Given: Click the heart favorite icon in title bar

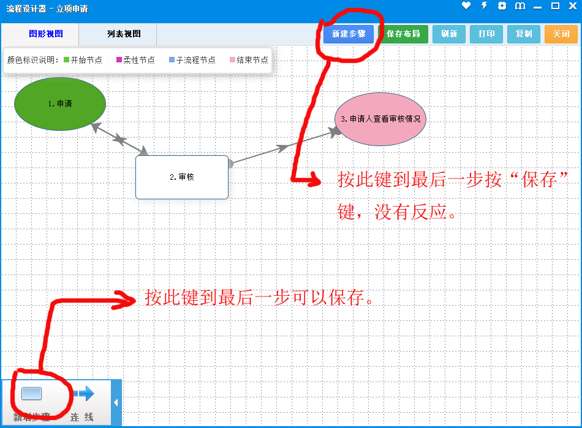Looking at the screenshot, I should click(x=466, y=6).
